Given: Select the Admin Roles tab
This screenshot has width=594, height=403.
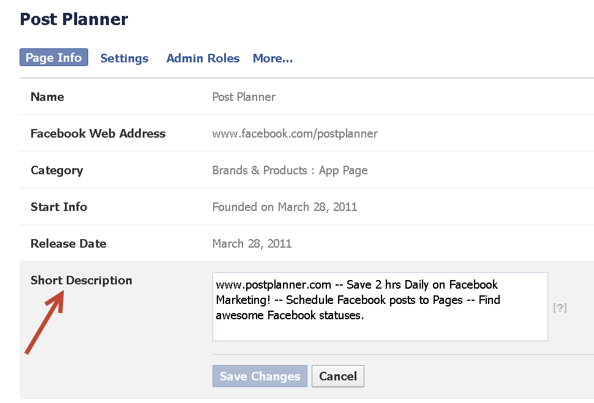Looking at the screenshot, I should (203, 58).
